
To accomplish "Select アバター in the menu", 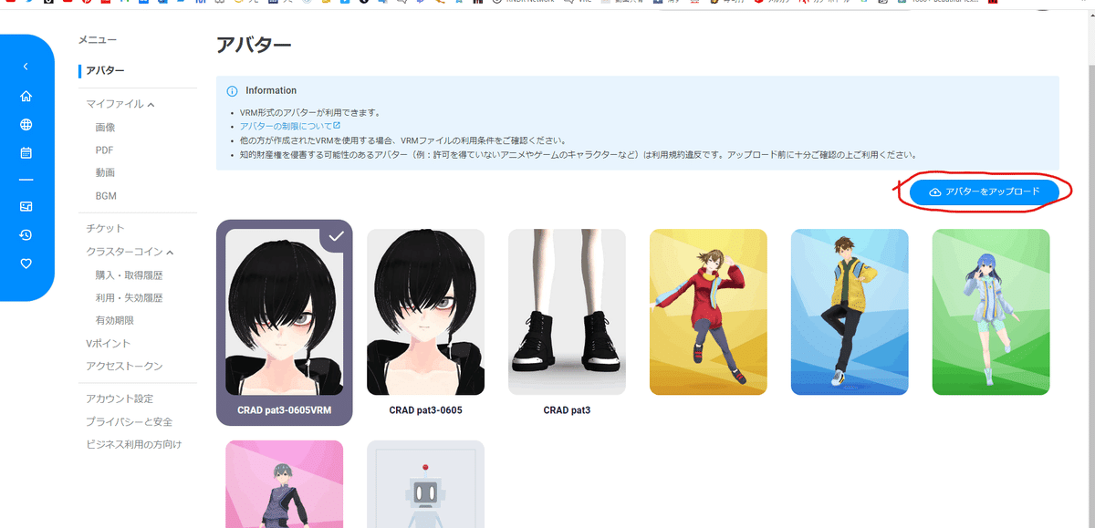I will click(x=105, y=71).
